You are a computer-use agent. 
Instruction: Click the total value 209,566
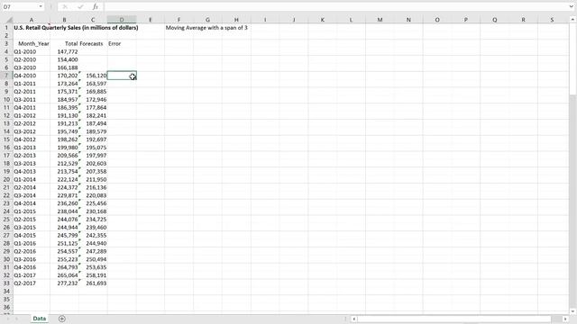pyautogui.click(x=68, y=156)
